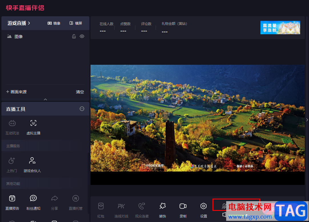
Task: Toggle the speaker volume icon
Action: tap(224, 215)
